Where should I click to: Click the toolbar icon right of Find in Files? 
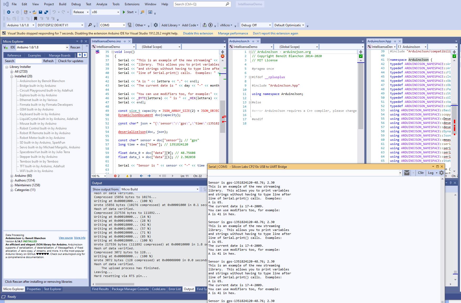150,12
